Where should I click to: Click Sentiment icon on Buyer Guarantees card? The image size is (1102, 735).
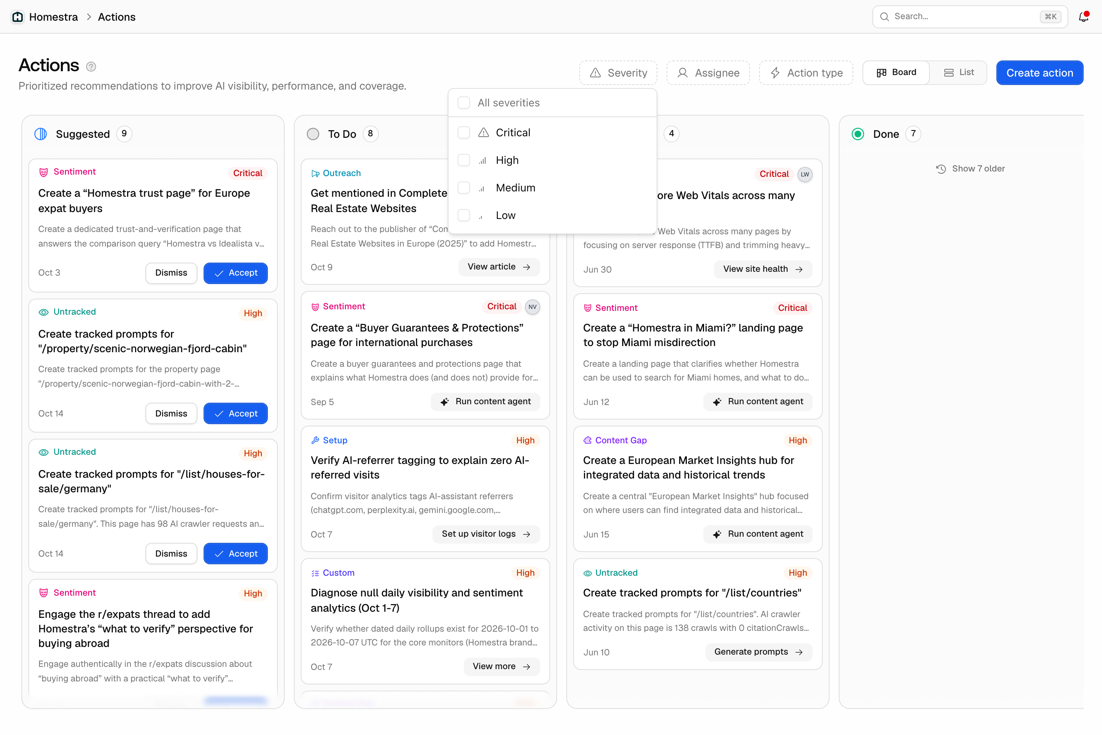(x=315, y=307)
